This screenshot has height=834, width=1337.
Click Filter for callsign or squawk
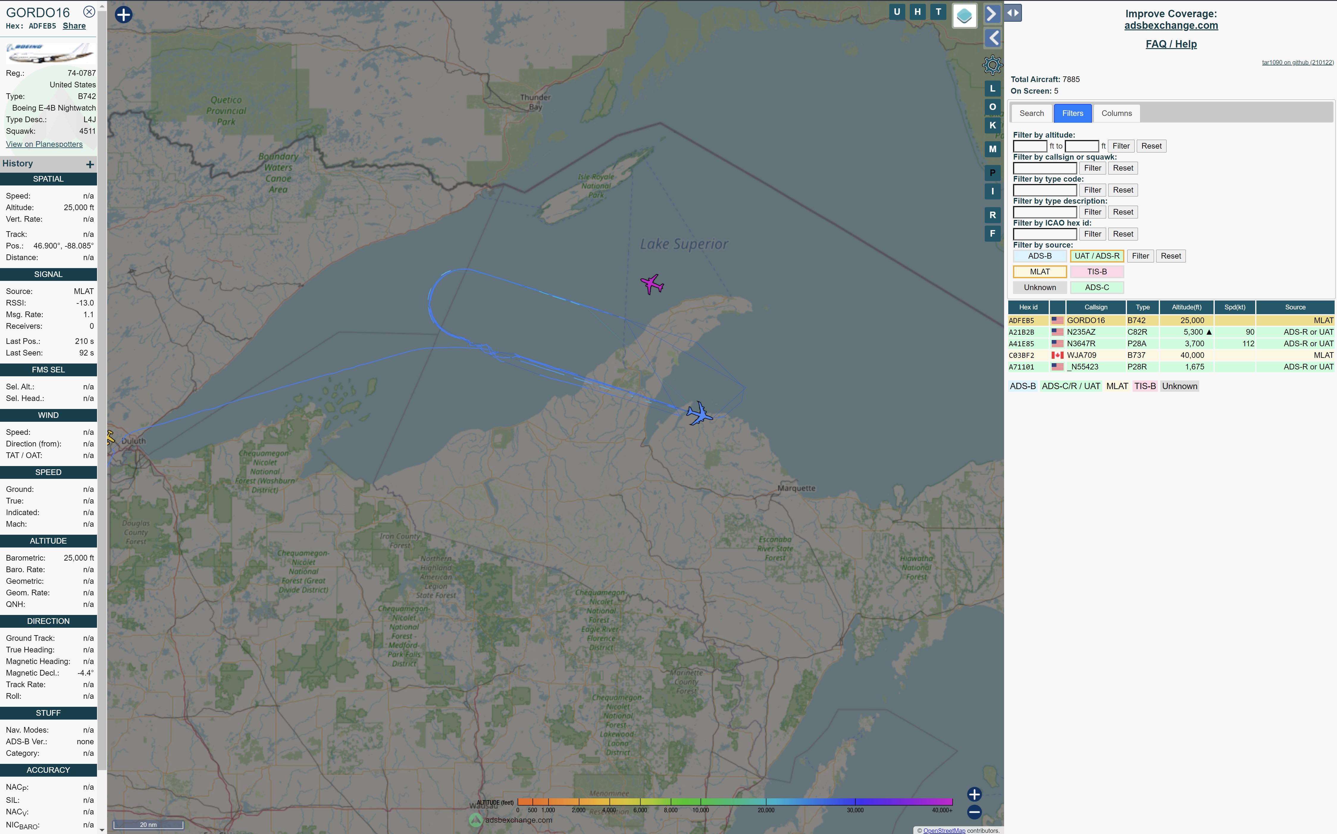pyautogui.click(x=1092, y=168)
